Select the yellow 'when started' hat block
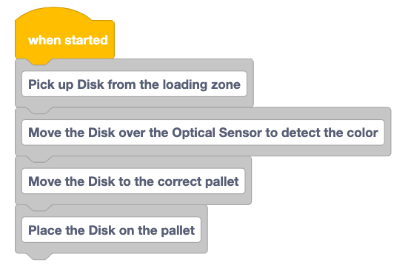This screenshot has height=271, width=408. point(64,35)
